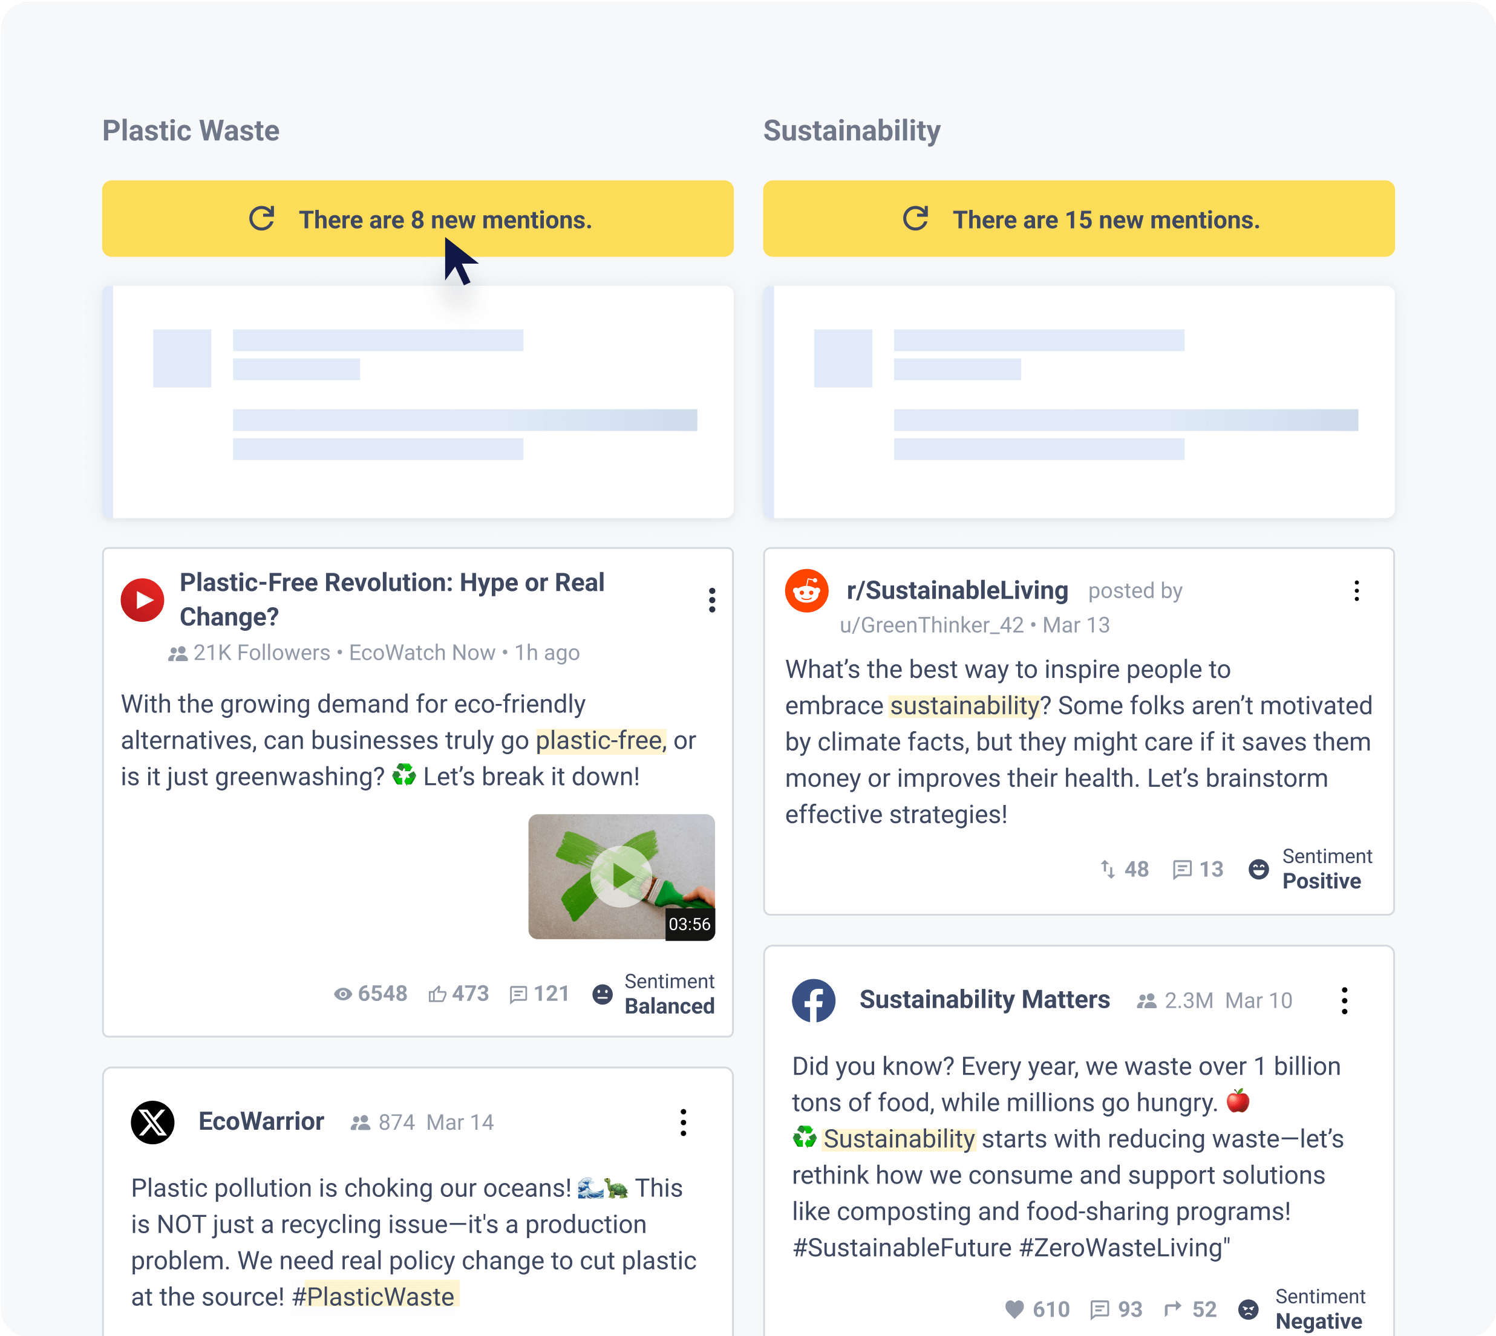This screenshot has height=1336, width=1496.
Task: Click the #PlasticWaste hashtag
Action: [373, 1296]
